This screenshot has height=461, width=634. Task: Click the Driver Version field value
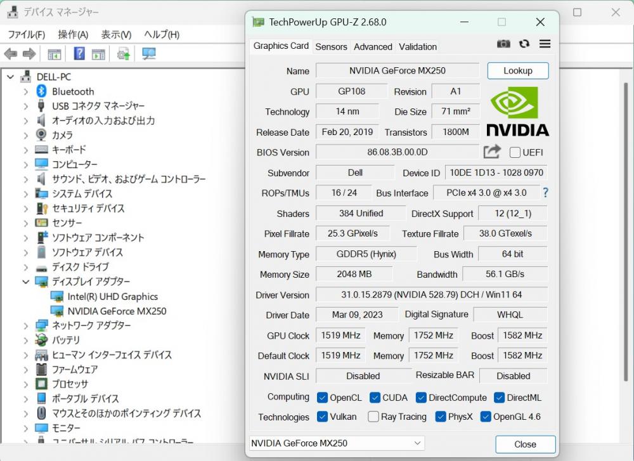pos(431,294)
